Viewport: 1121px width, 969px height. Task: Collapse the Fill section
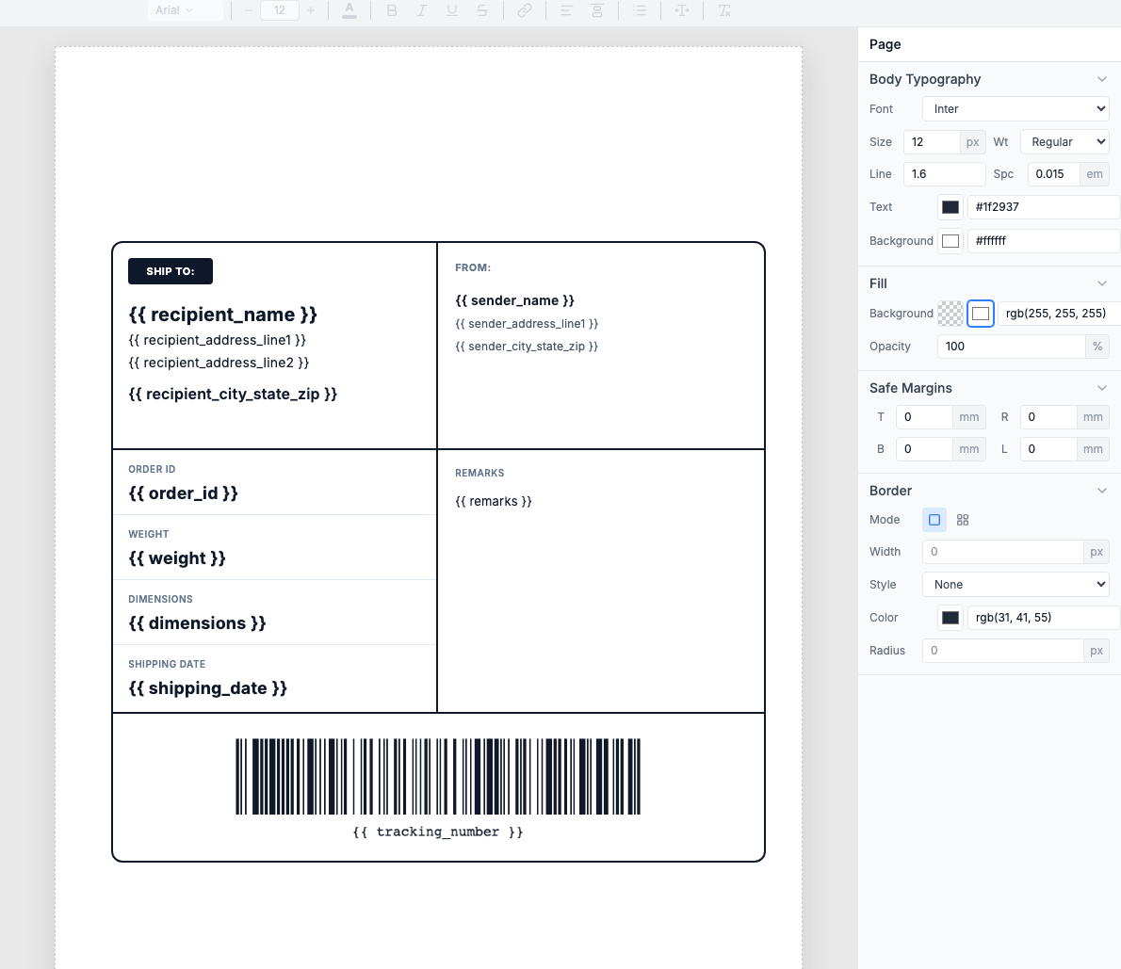[x=1102, y=283]
